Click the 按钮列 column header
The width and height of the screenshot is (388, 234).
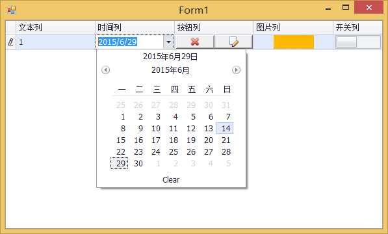click(x=214, y=27)
